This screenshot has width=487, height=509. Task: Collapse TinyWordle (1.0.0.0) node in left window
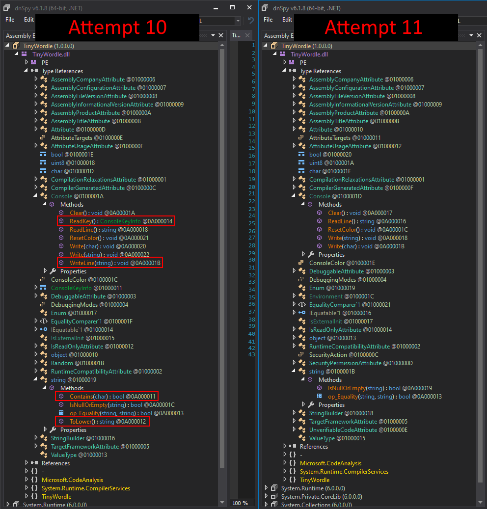[x=7, y=46]
